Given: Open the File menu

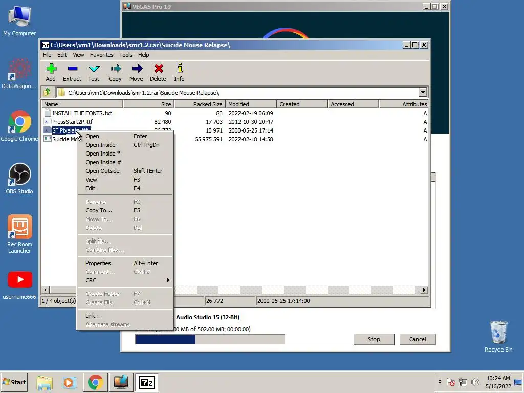Looking at the screenshot, I should (47, 55).
